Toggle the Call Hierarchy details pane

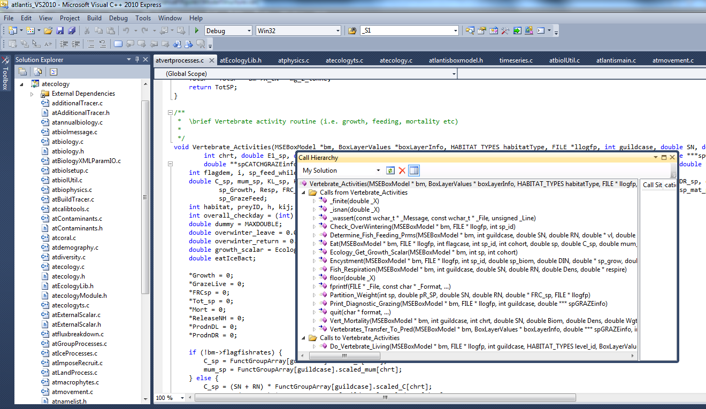(x=414, y=171)
